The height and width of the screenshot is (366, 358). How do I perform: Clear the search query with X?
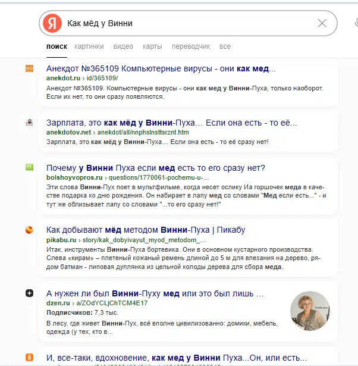pyautogui.click(x=322, y=23)
